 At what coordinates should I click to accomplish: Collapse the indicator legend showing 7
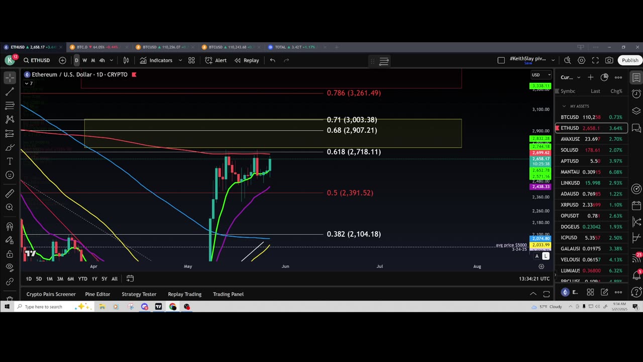point(29,83)
